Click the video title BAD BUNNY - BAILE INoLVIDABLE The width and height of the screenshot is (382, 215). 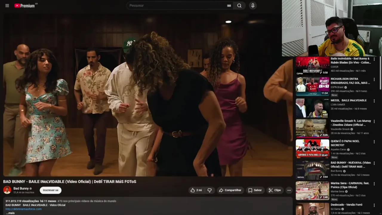70,182
